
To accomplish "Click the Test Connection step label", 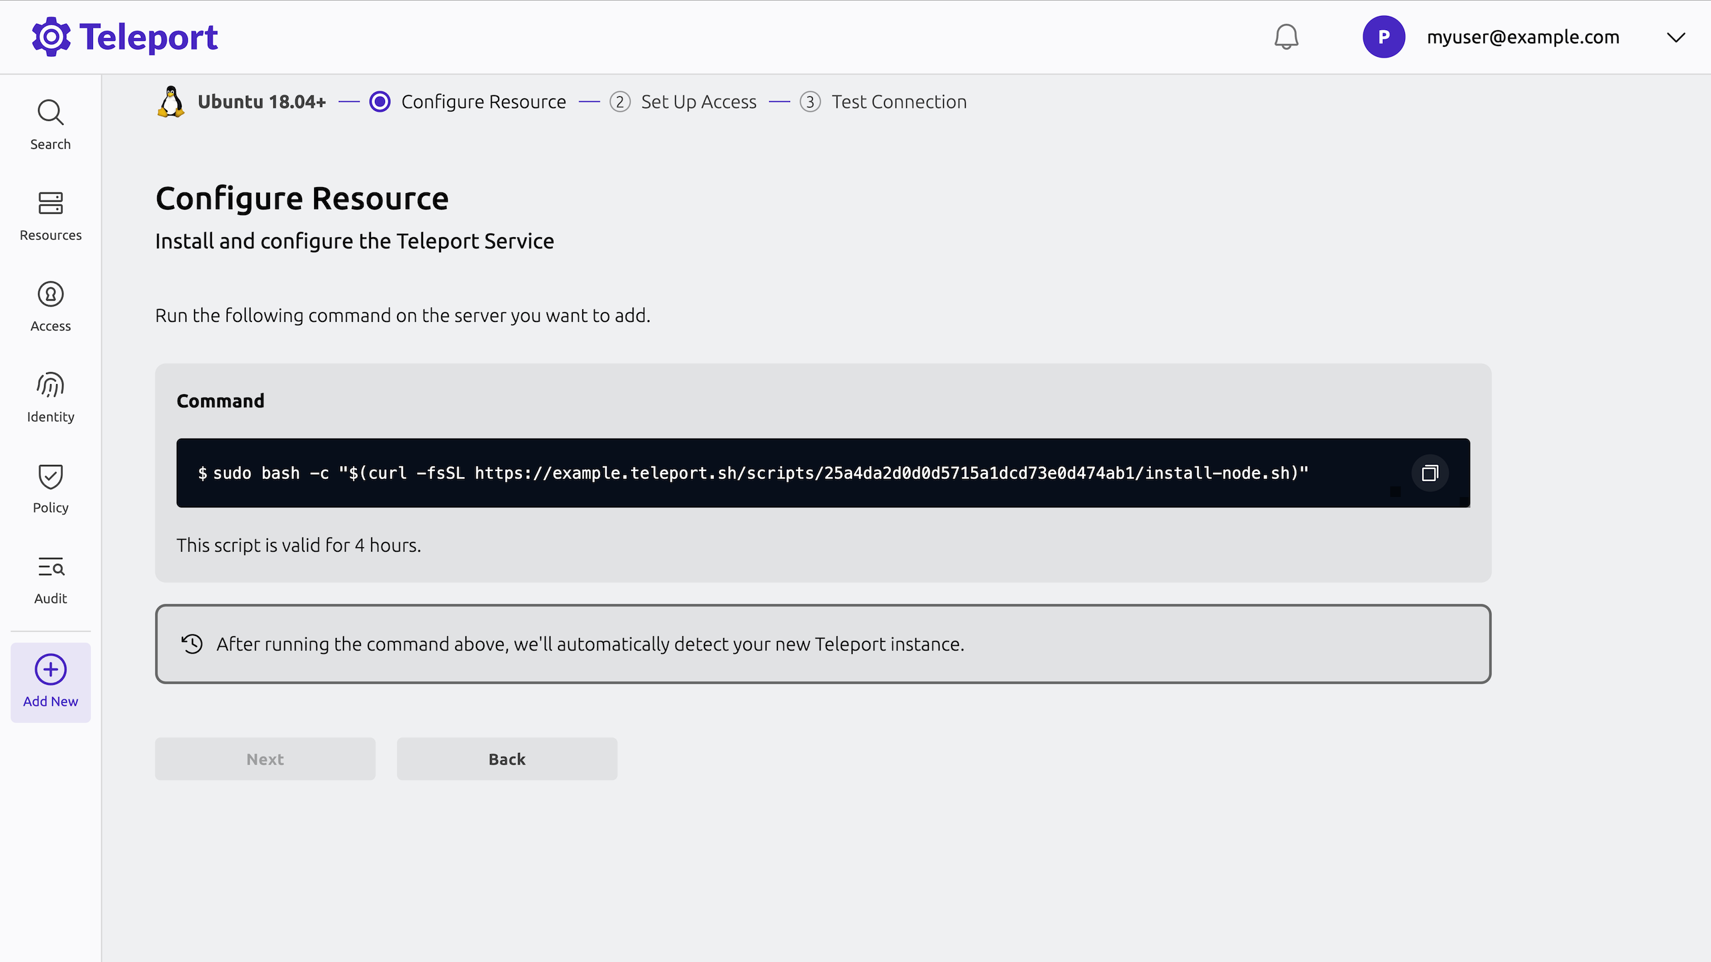I will (899, 102).
